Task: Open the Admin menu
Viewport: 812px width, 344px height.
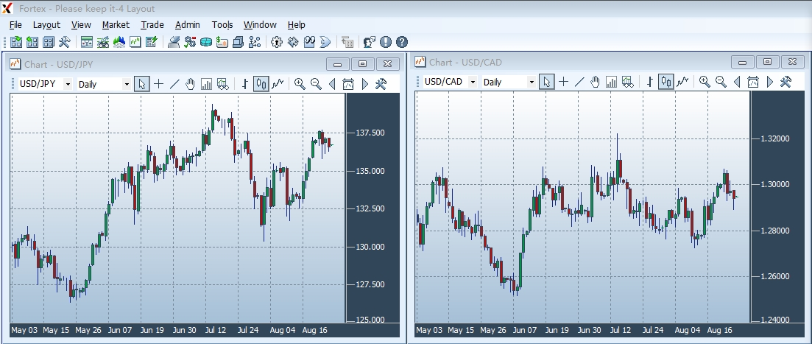Action: coord(188,25)
